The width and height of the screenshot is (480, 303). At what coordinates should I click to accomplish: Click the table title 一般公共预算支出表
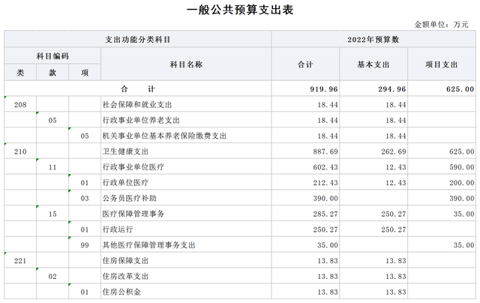[239, 10]
